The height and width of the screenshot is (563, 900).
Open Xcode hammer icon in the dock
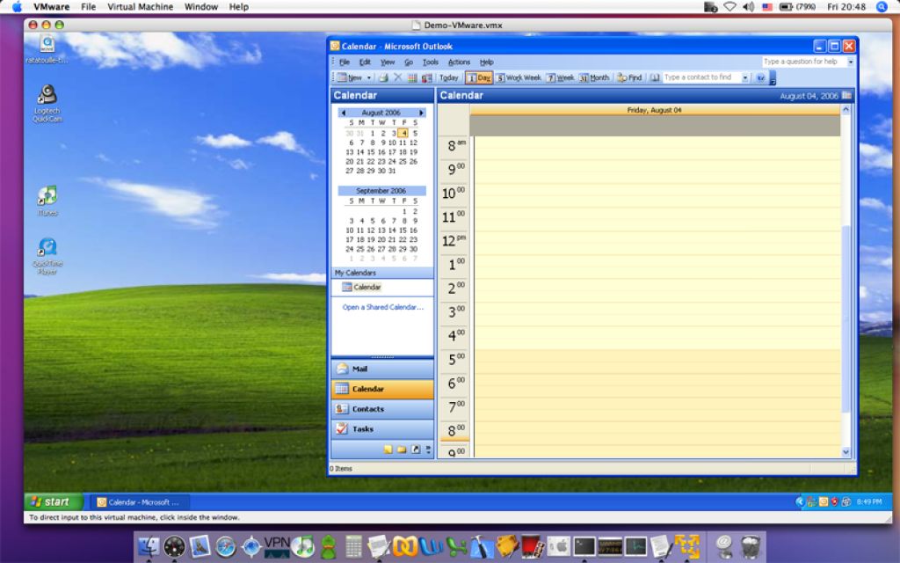pos(481,546)
